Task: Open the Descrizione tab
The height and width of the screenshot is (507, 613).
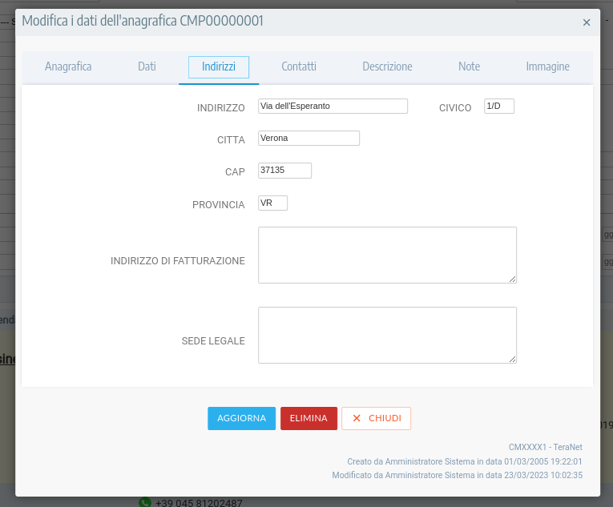Action: click(387, 66)
